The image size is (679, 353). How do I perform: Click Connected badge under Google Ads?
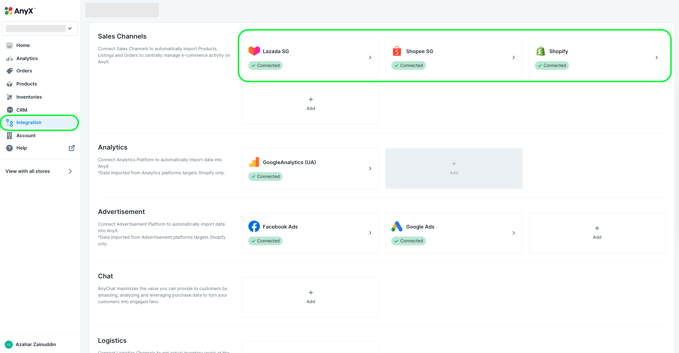[408, 241]
